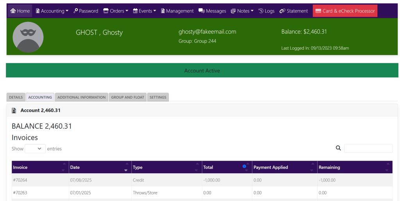Open the Additional Information tab

coord(81,97)
